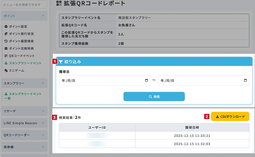Download results with CSVダウンロード button
Viewport: 255px width, 157px height.
pos(230,117)
